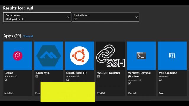This screenshot has width=189, height=106.
Task: Click the Free price on WSL Guideline
Action: [161, 93]
